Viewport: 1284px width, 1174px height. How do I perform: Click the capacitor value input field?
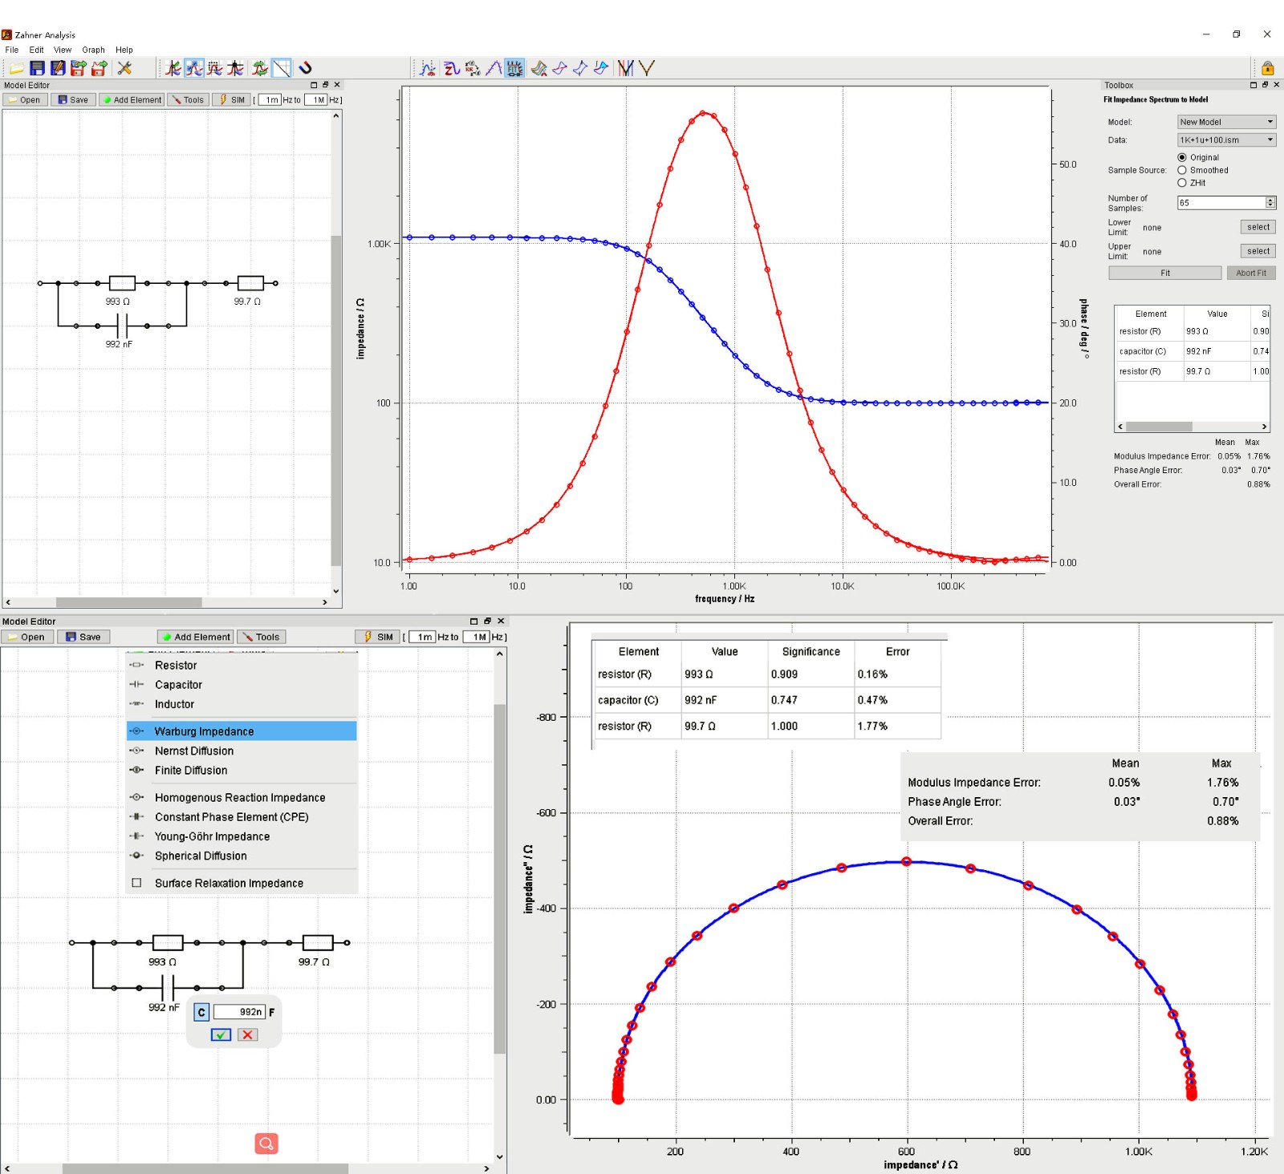(x=239, y=1012)
